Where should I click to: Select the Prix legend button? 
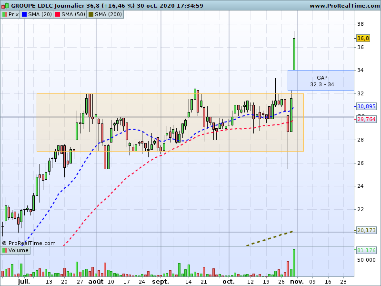(10, 14)
